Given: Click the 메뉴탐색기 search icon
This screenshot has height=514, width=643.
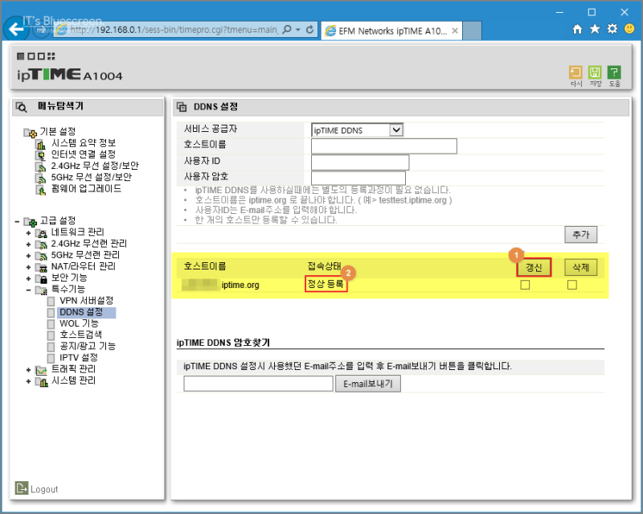Looking at the screenshot, I should [22, 107].
